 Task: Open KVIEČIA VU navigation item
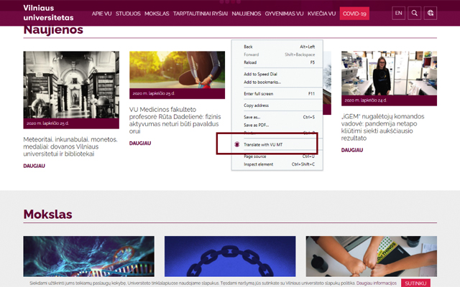click(321, 14)
